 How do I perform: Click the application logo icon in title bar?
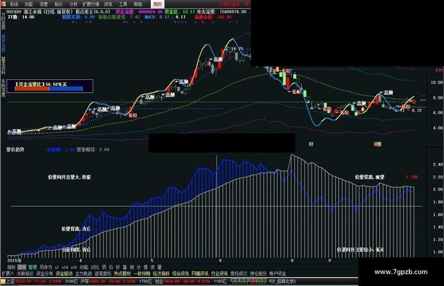tap(3, 4)
